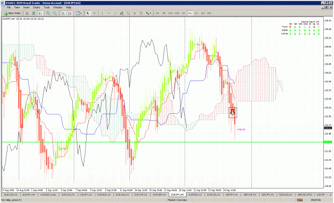334x203 pixels.
Task: Switch to the CADJPY,H1 chart tab
Action: point(86,194)
